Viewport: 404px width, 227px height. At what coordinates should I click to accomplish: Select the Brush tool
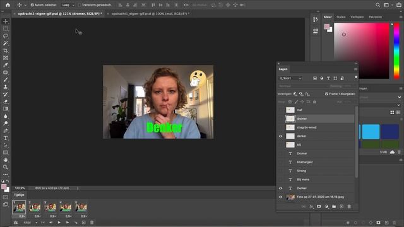pos(6,79)
